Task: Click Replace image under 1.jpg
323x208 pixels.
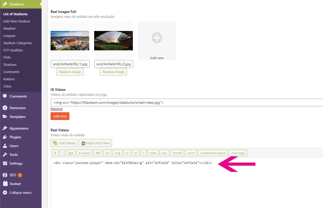Action: [x=70, y=72]
